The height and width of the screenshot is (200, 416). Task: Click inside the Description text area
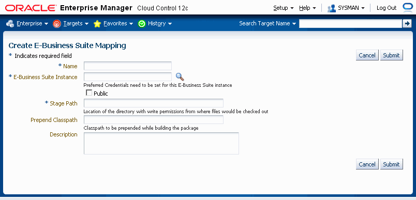tap(161, 143)
